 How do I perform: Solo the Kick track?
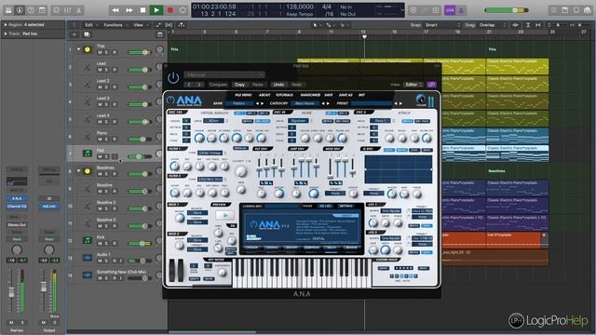tap(106, 243)
